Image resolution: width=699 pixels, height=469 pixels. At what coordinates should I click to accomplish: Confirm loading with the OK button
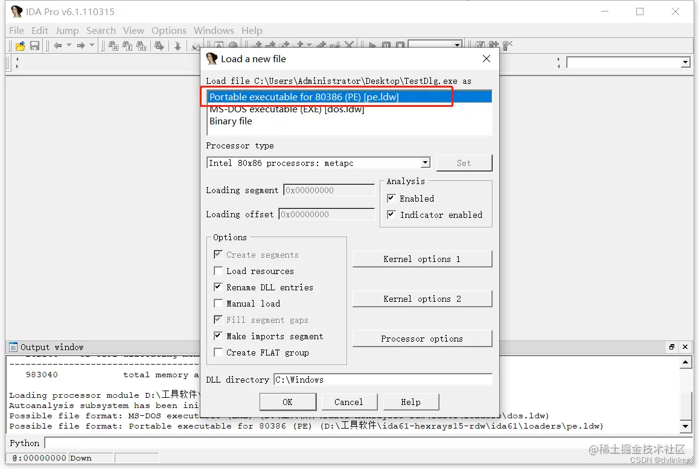click(287, 401)
